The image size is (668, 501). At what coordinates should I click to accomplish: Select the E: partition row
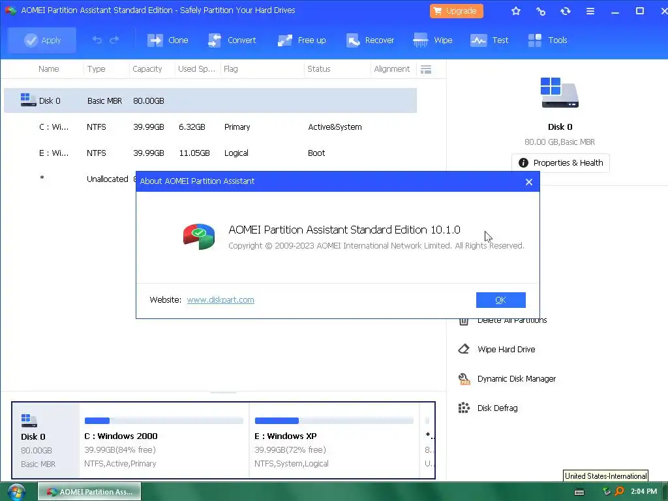click(x=210, y=153)
